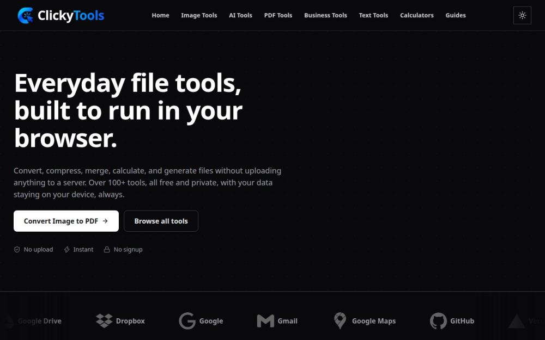This screenshot has width=545, height=340.
Task: Click the Convert Image to PDF button
Action: (x=66, y=221)
